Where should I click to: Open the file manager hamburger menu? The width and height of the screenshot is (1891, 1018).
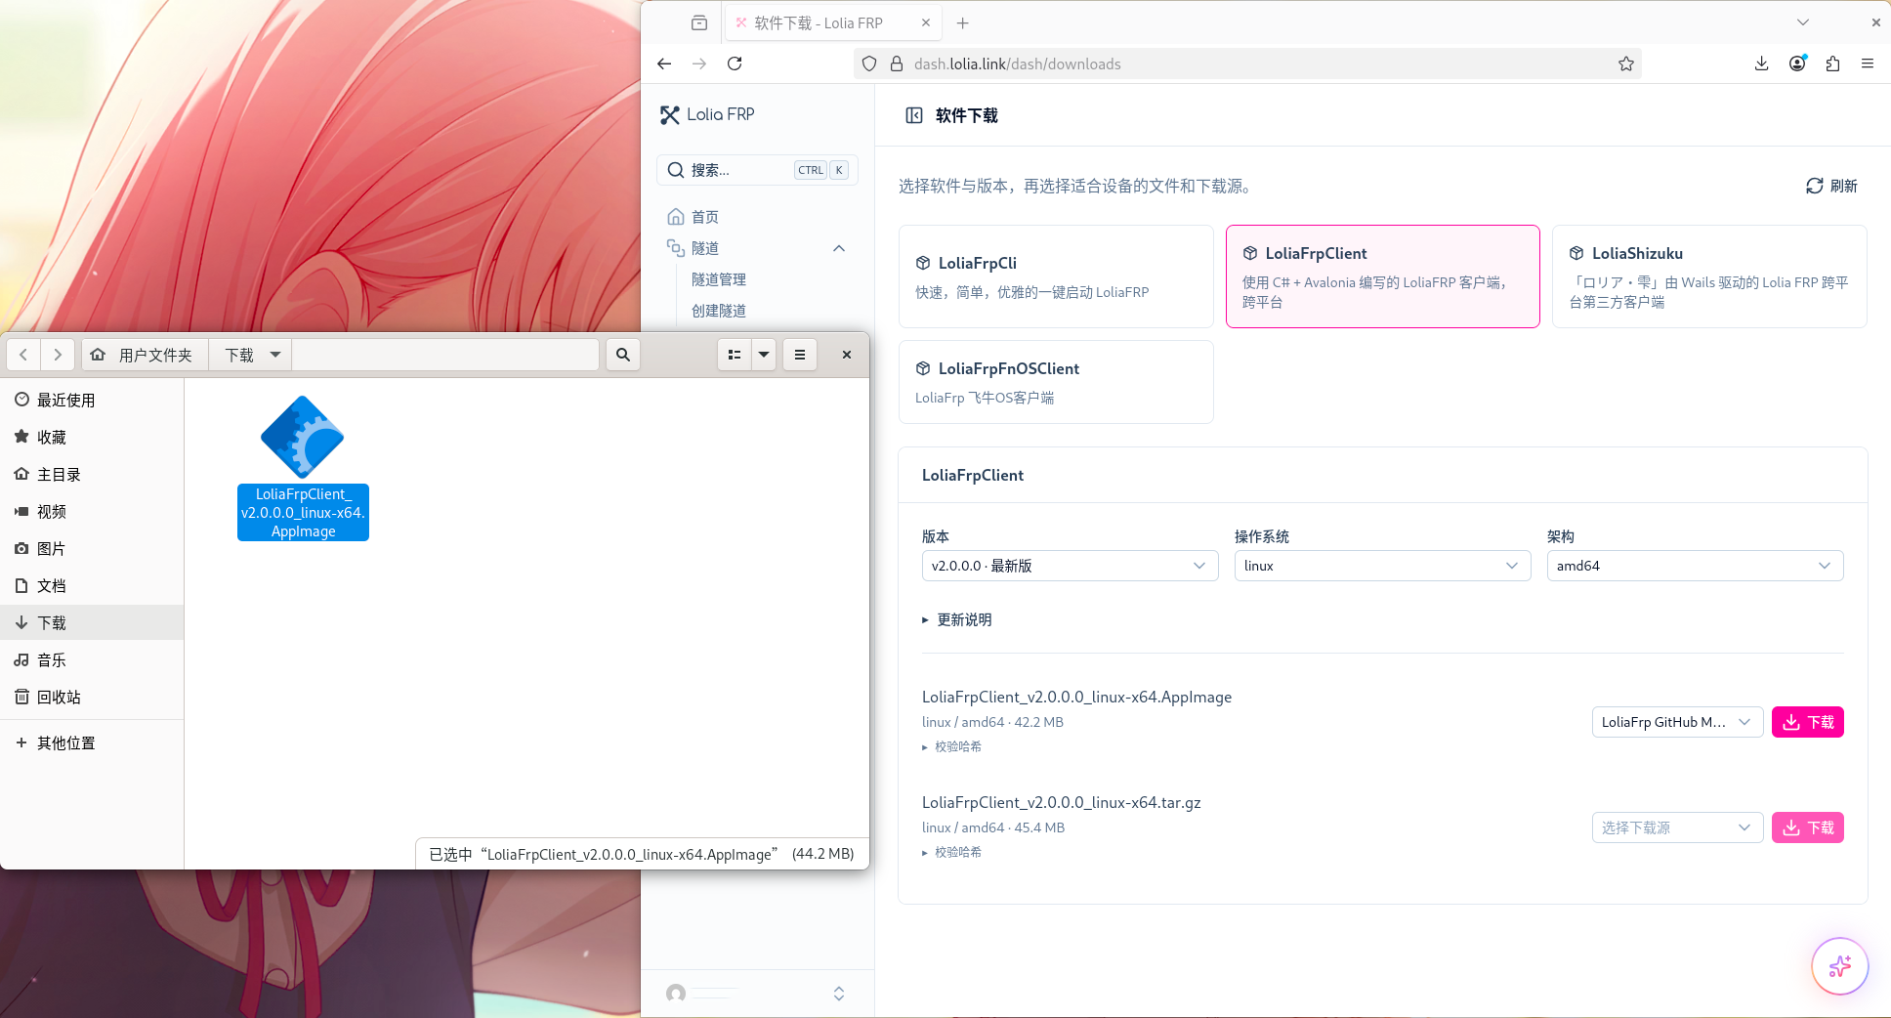click(x=800, y=355)
